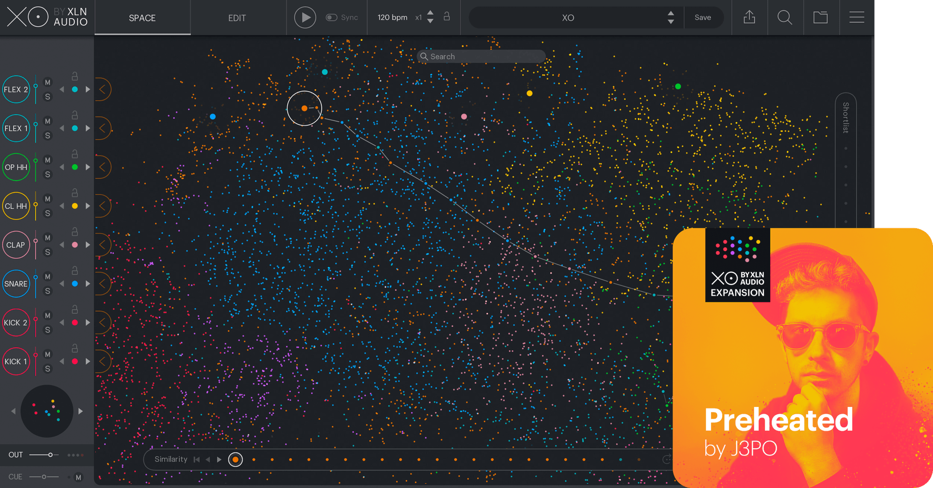The width and height of the screenshot is (933, 488).
Task: Mute the OP HH channel
Action: tap(48, 160)
